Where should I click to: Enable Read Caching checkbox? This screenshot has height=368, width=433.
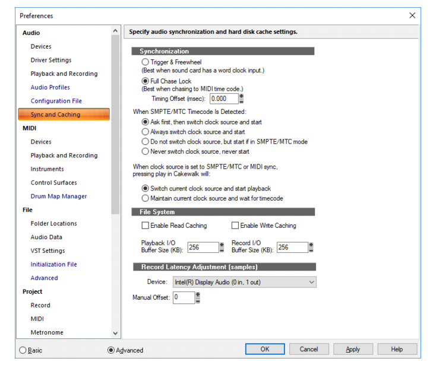(145, 226)
